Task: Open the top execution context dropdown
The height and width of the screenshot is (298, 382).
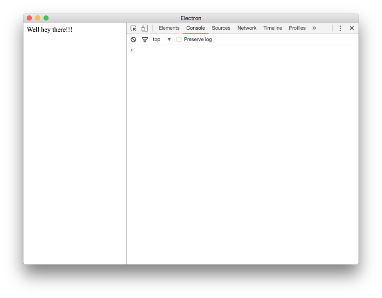Action: point(162,40)
